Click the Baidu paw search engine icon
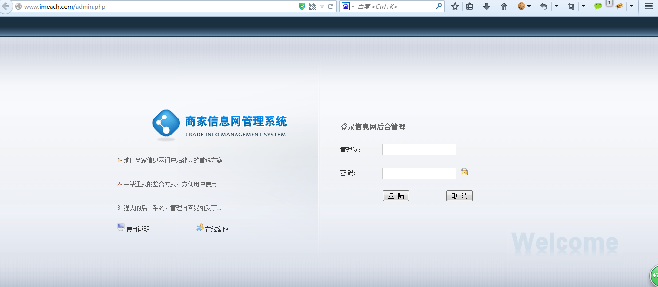 346,6
